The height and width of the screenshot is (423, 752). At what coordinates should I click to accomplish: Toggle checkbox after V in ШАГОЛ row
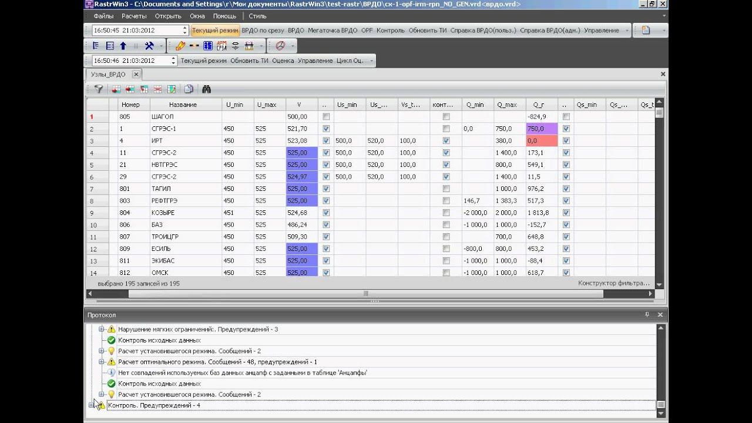point(326,117)
